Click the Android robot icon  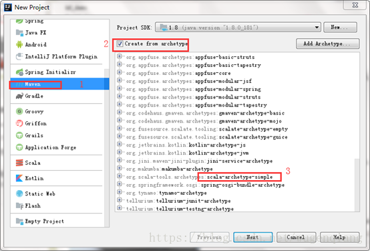tap(19, 44)
